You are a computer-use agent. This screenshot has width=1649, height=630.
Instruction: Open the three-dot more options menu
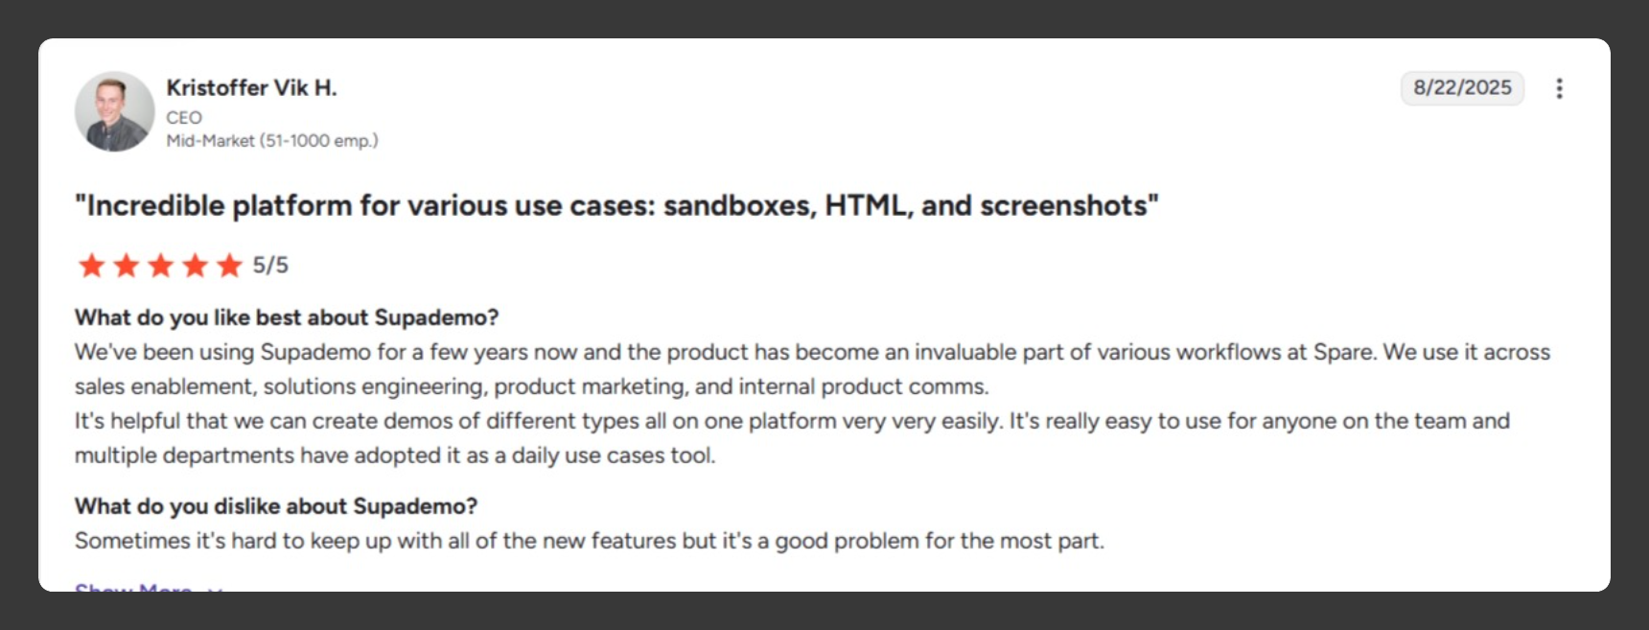click(1559, 88)
